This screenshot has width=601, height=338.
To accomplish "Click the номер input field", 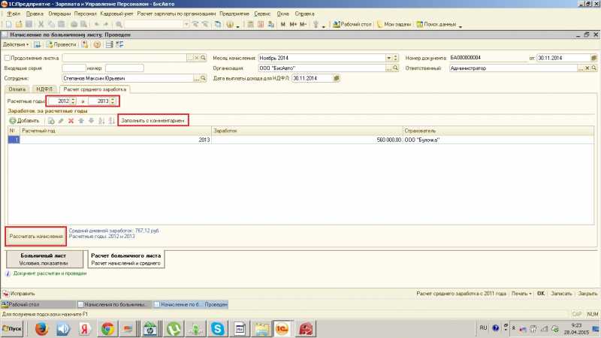I will tap(125, 68).
